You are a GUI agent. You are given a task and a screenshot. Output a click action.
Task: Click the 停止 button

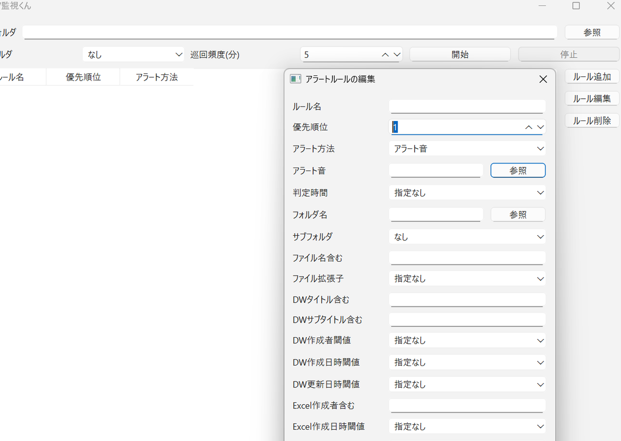click(569, 54)
